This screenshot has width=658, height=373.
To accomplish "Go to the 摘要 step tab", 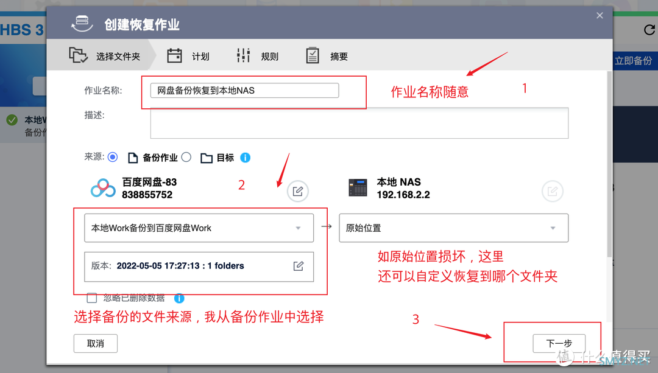I will coord(327,56).
